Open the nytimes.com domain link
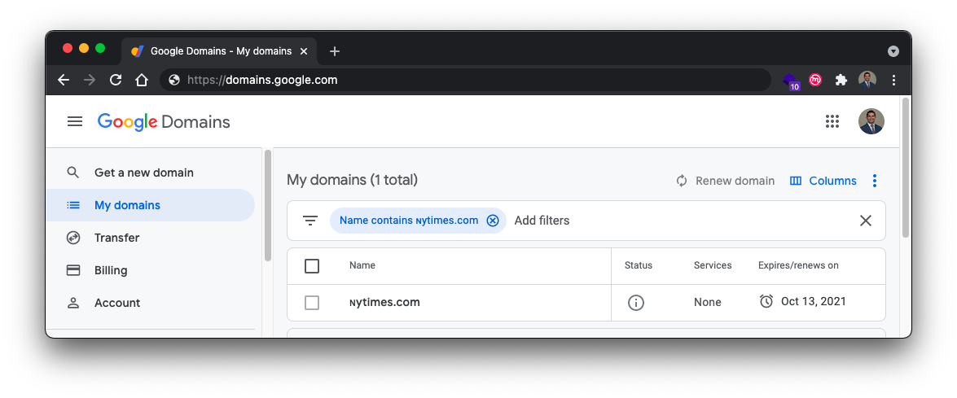The image size is (957, 398). tap(384, 303)
